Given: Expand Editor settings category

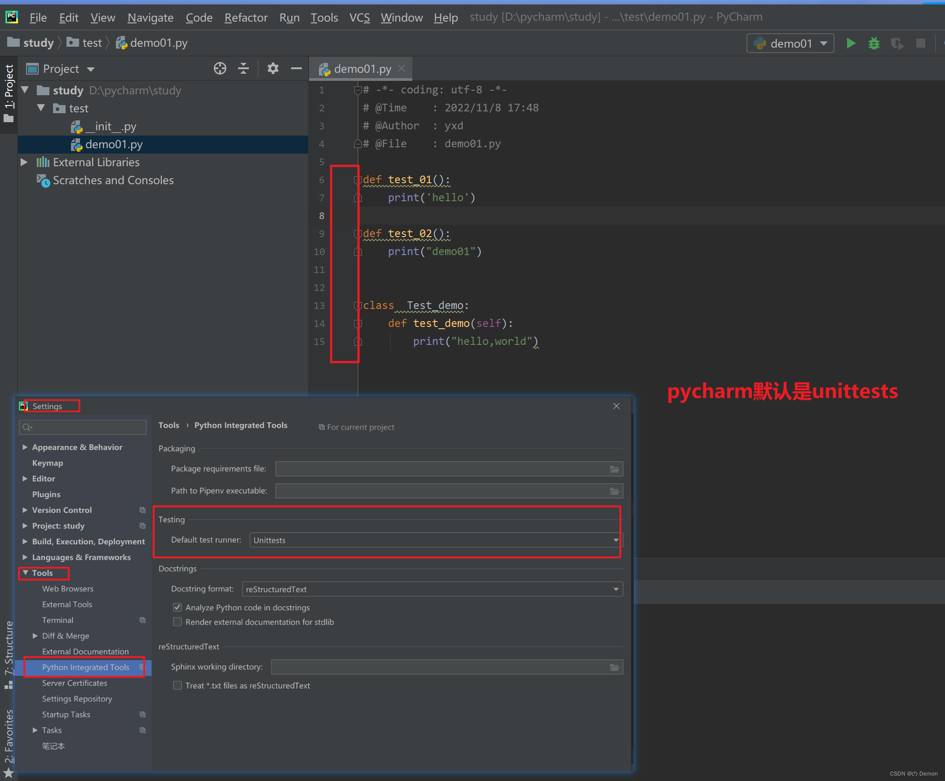Looking at the screenshot, I should pos(25,479).
